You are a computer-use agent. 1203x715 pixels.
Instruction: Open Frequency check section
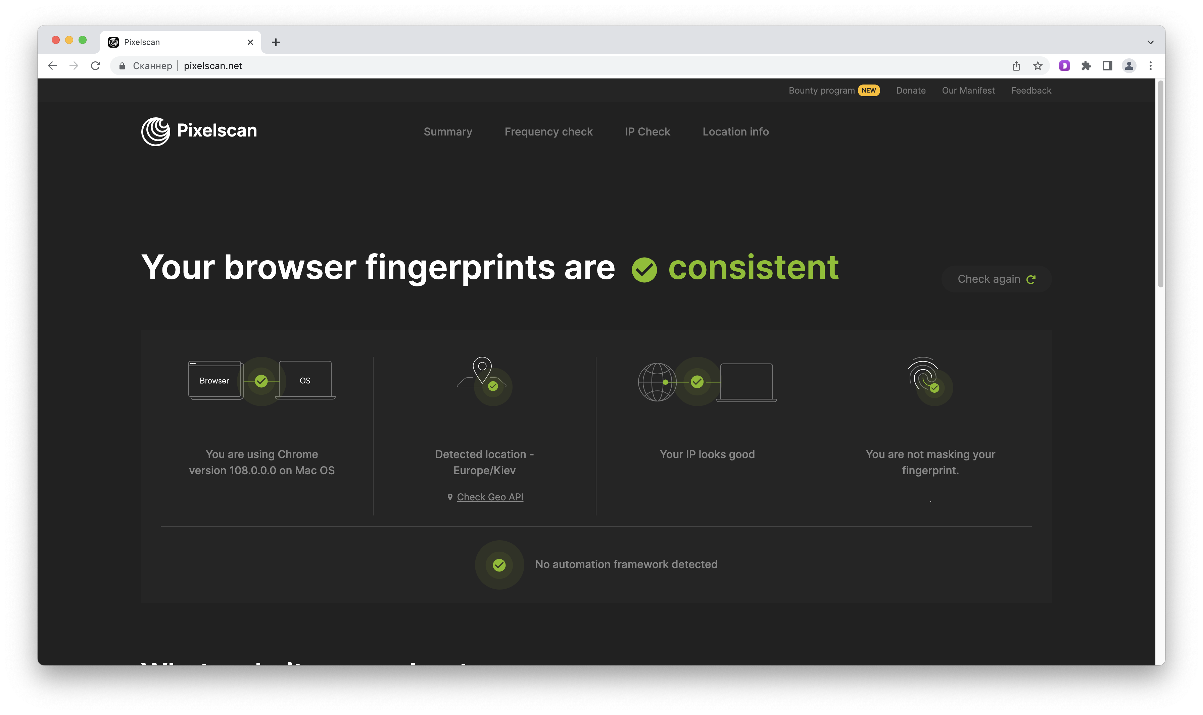click(549, 131)
